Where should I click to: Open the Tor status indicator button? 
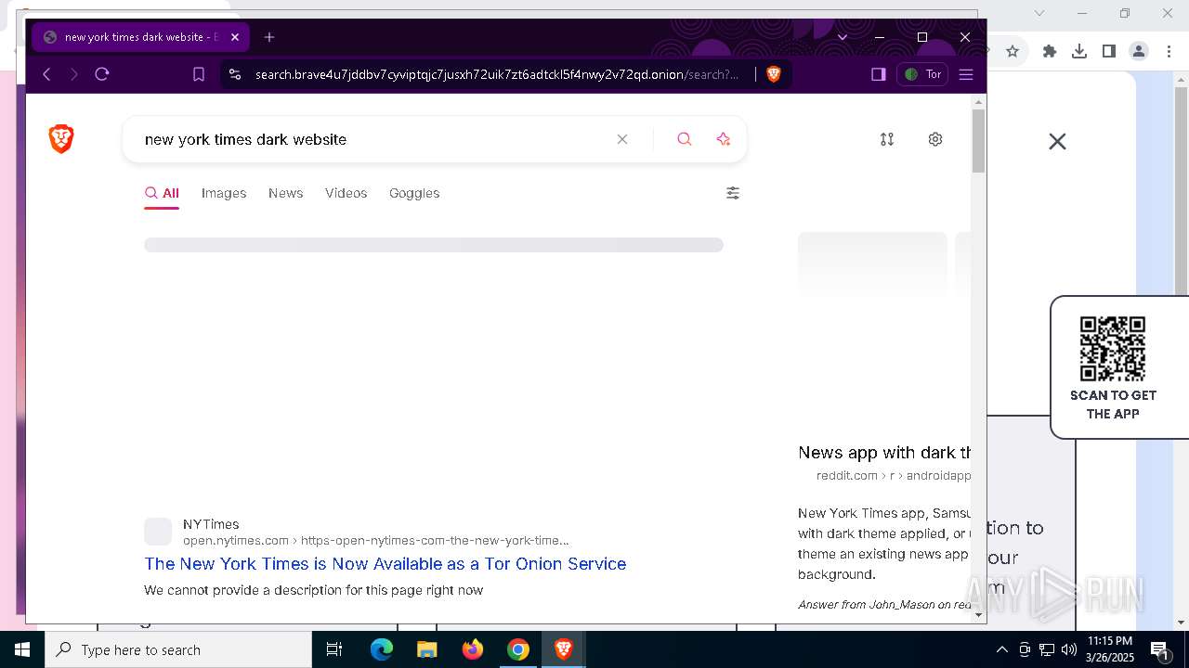[922, 74]
